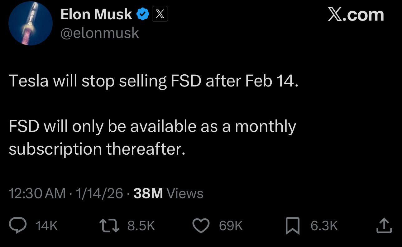Click the 14K replies count
This screenshot has height=247, width=402.
tap(47, 226)
